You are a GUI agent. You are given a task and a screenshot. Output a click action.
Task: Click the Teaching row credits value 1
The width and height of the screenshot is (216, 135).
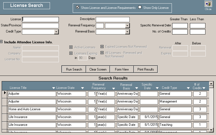click(200, 125)
